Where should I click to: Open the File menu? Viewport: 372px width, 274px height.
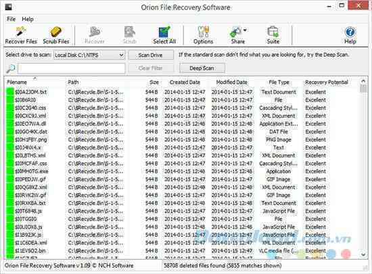click(x=11, y=19)
